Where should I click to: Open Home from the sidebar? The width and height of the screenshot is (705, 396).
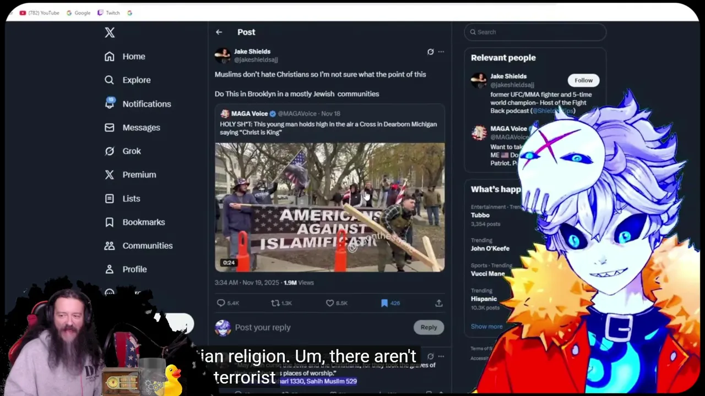[125, 56]
